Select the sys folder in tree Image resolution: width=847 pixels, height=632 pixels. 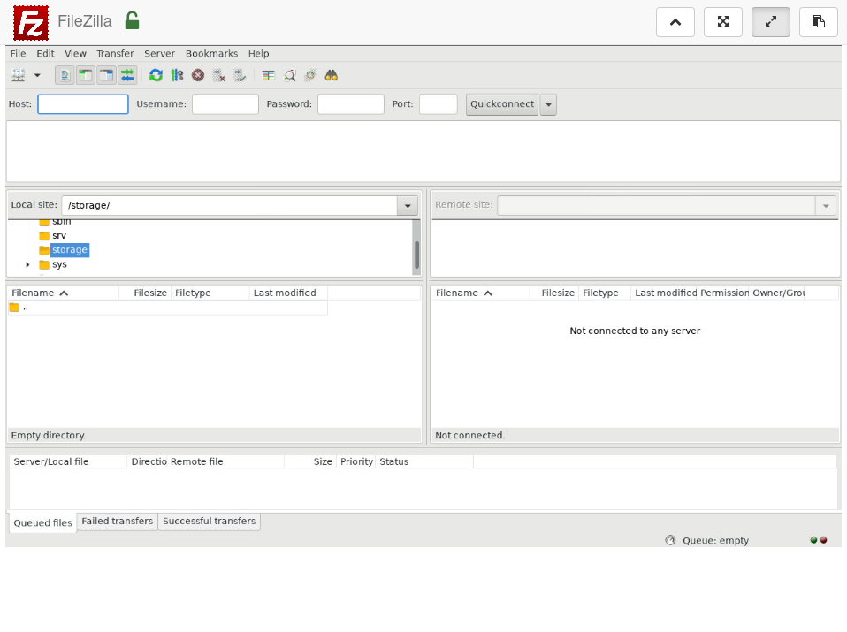[59, 264]
